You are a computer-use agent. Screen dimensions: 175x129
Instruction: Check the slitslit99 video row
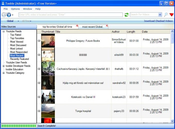[x=39, y=55]
